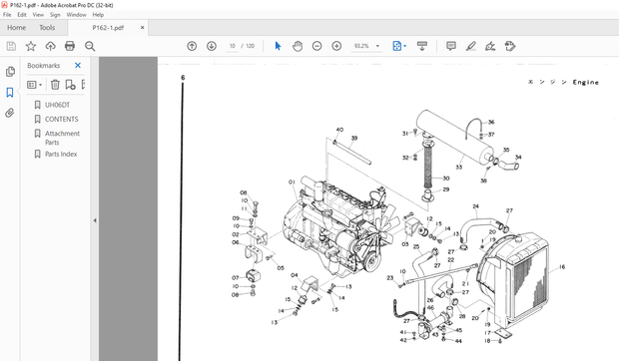Viewport: 619px width, 361px height.
Task: Go to previous page with up arrow
Action: click(192, 46)
